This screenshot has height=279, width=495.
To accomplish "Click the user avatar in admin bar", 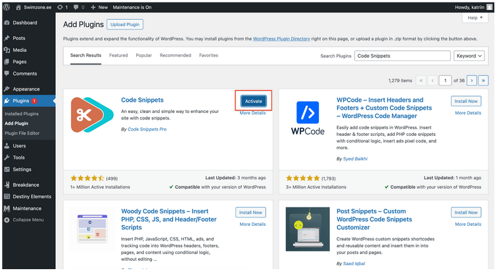I will (x=489, y=7).
